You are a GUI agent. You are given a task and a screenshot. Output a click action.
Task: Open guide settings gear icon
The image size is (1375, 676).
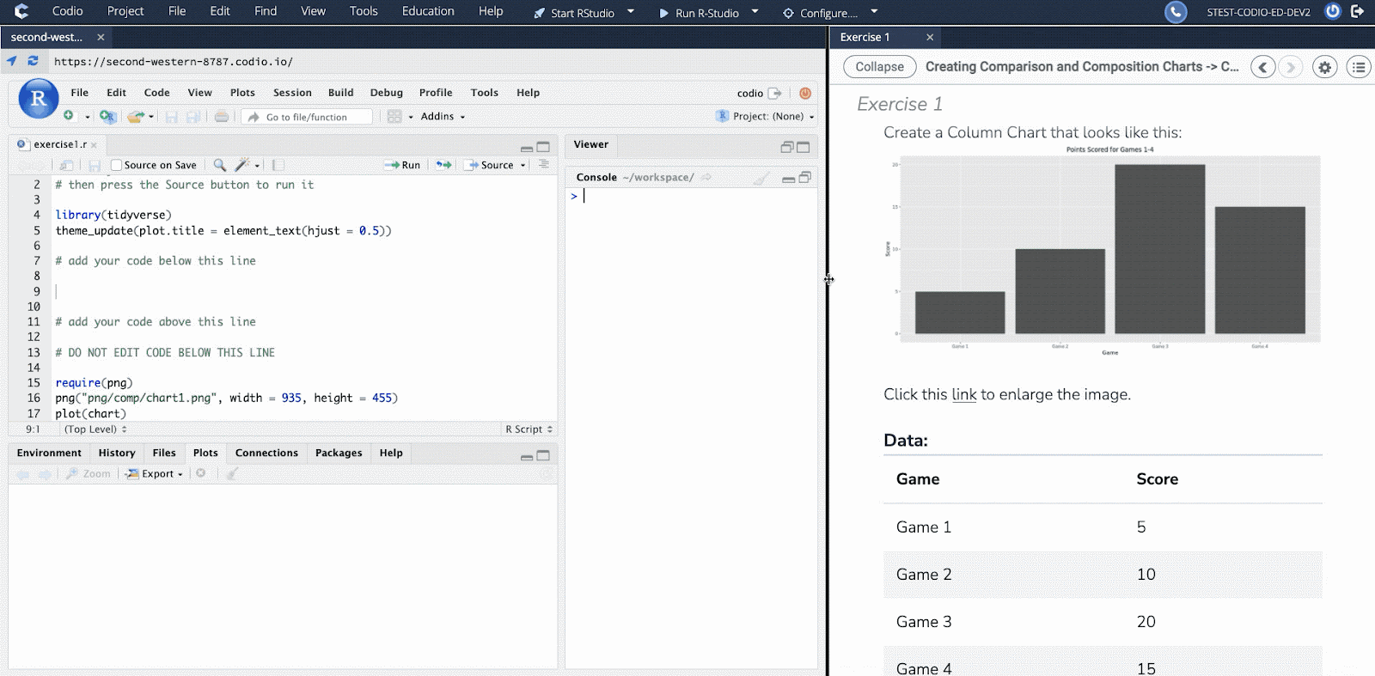coord(1325,67)
